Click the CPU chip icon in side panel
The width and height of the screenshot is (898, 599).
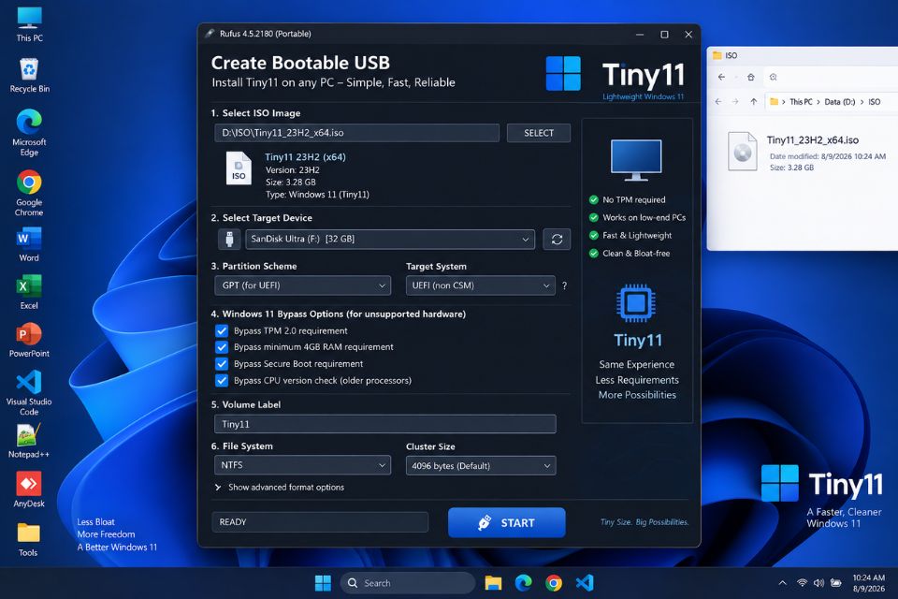click(x=636, y=302)
